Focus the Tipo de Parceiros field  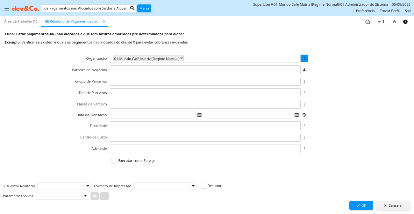[205, 93]
